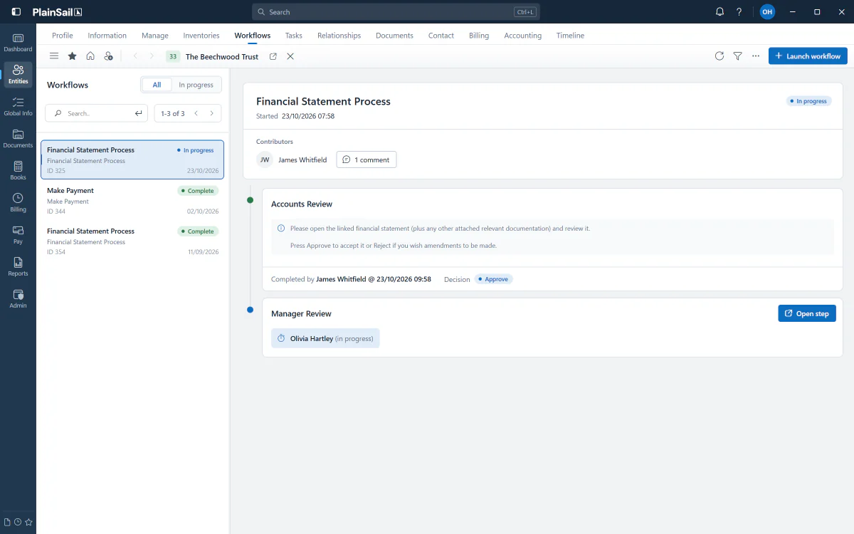Toggle the sidebar panel icon beside the PlainSail logo
Screen dimensions: 854x534
tap(16, 12)
